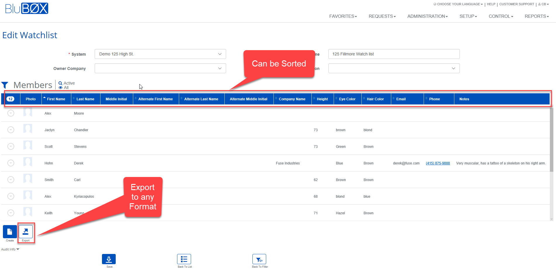Click the BluBOX logo
Screen dimensions: 556x270
[x=27, y=8]
